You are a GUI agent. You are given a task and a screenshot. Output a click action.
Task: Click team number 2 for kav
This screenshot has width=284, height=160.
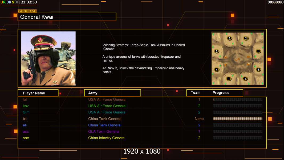[199, 106]
